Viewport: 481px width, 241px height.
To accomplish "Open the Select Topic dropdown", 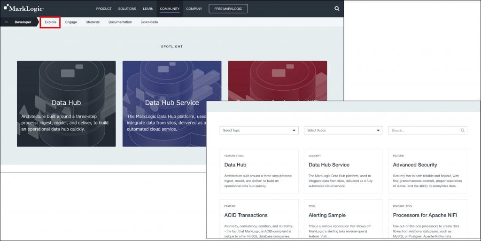I will click(x=259, y=131).
